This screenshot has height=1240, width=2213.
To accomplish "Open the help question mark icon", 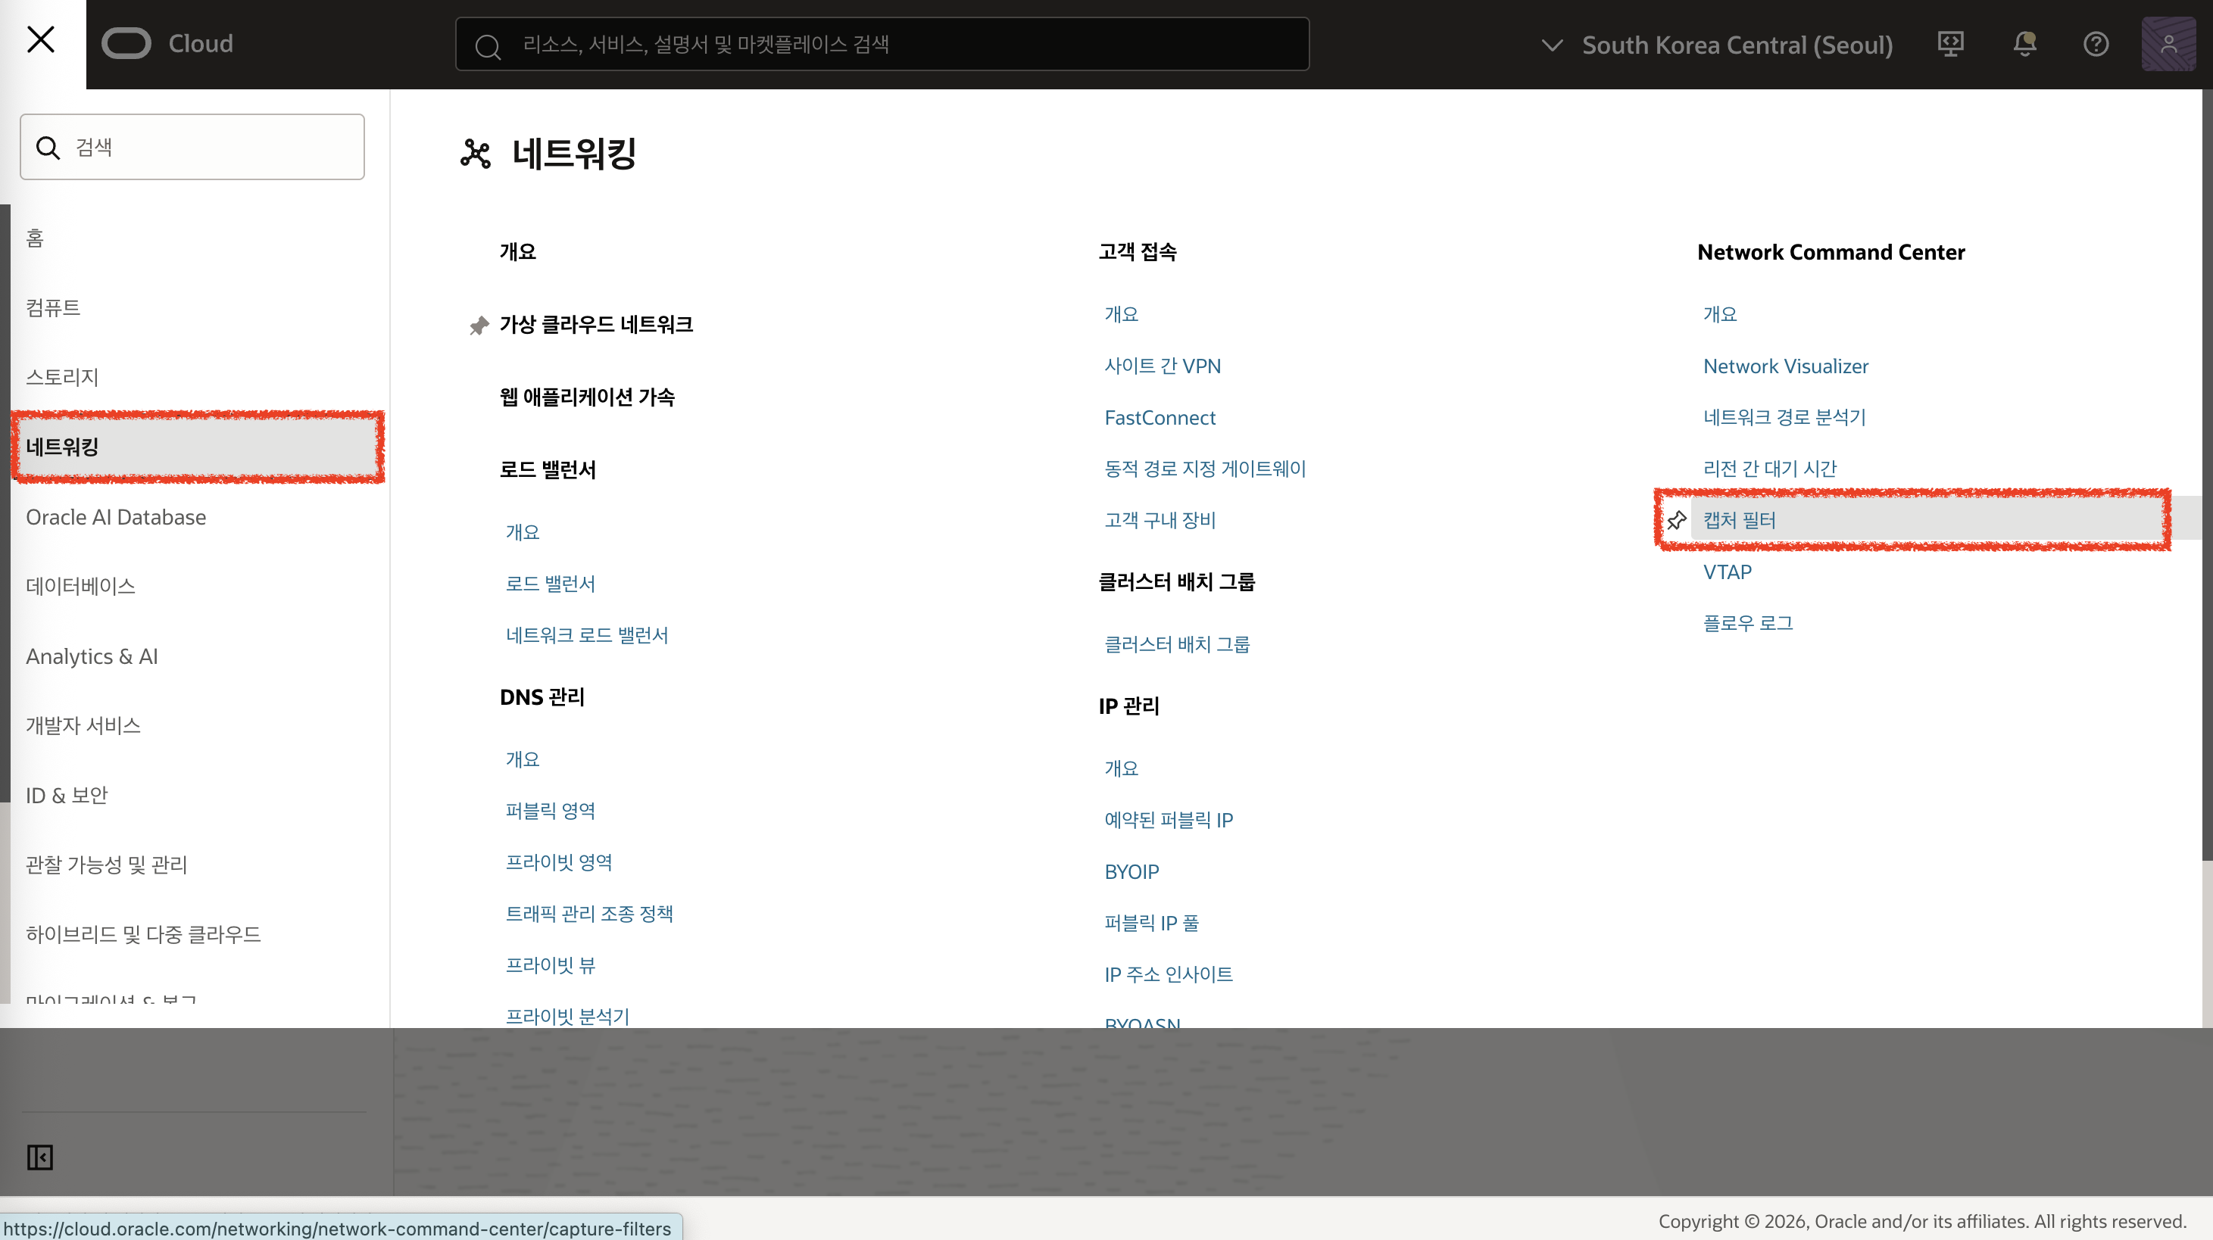I will point(2096,44).
